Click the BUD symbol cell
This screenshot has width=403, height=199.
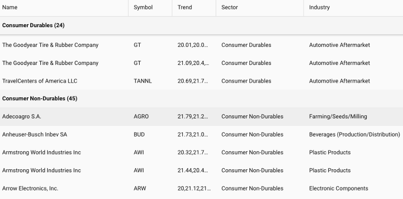[139, 135]
